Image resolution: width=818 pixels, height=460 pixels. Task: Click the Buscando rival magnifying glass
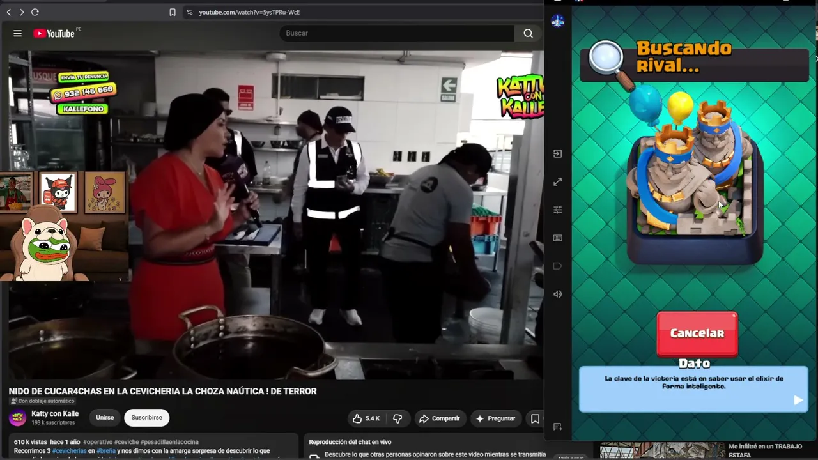coord(610,64)
